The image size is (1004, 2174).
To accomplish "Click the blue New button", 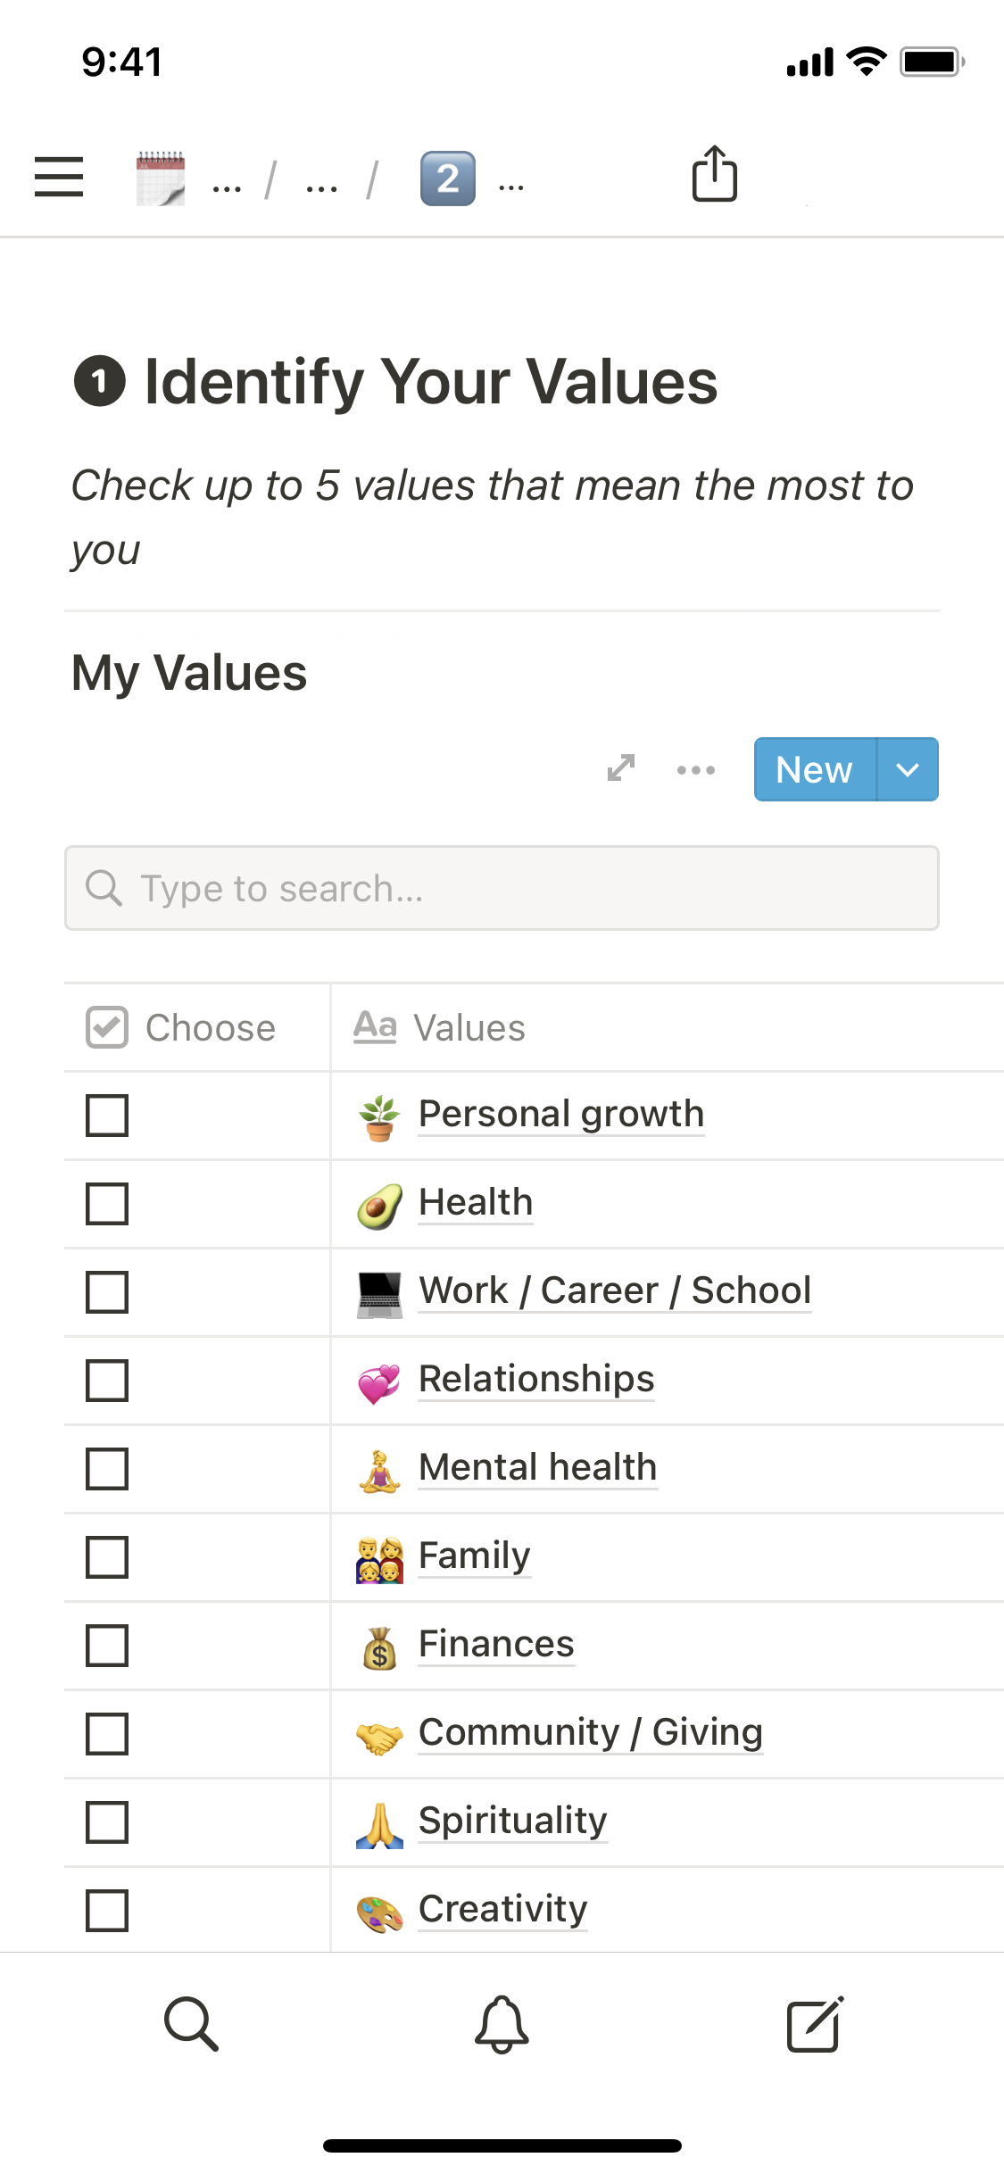I will [814, 769].
